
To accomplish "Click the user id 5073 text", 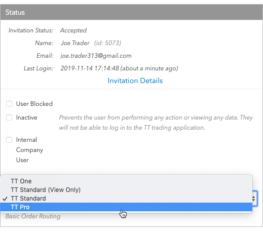I will pyautogui.click(x=107, y=43).
